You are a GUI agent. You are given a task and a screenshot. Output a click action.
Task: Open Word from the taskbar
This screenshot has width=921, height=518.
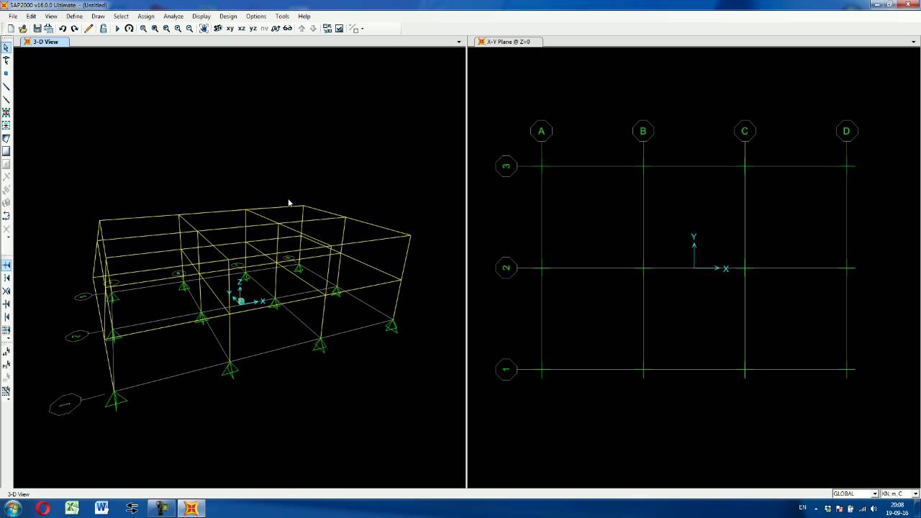101,509
